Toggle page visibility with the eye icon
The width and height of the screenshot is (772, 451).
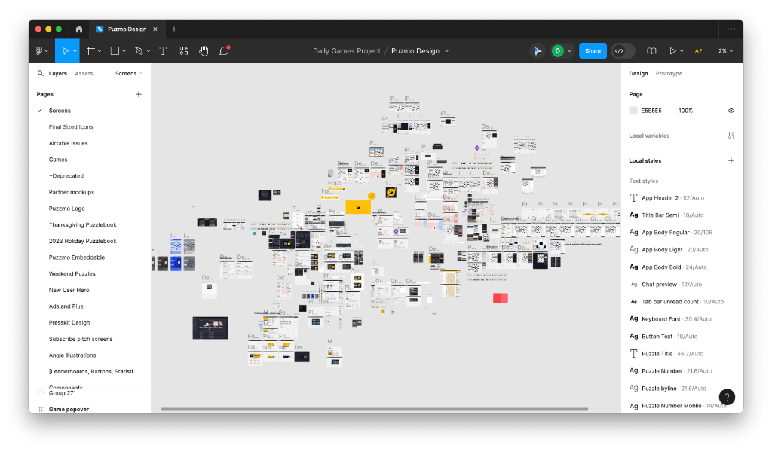point(731,110)
